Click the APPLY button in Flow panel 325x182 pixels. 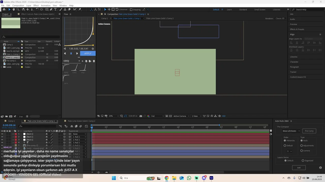88,53
